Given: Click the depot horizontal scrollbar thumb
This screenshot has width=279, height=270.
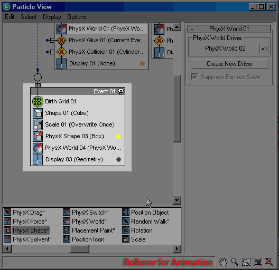Looking at the screenshot, I should 80,249.
